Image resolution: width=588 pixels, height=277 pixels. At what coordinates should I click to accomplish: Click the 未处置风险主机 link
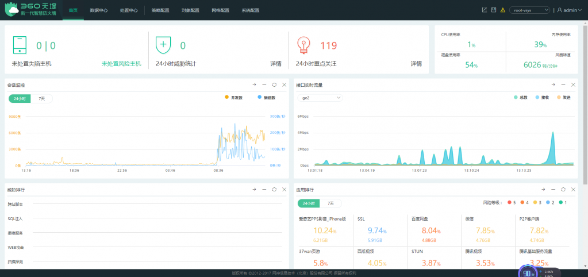click(x=121, y=63)
